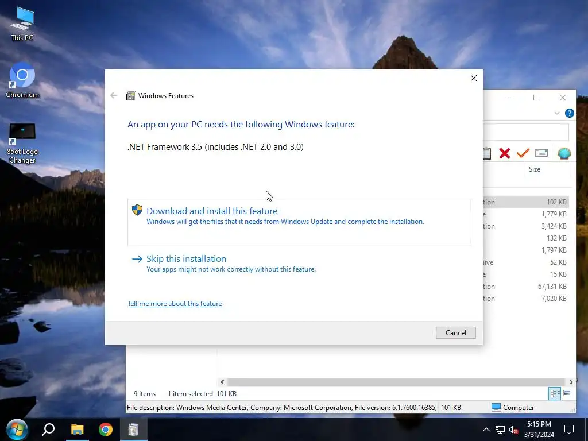Click the Windows Features title icon

(130, 96)
